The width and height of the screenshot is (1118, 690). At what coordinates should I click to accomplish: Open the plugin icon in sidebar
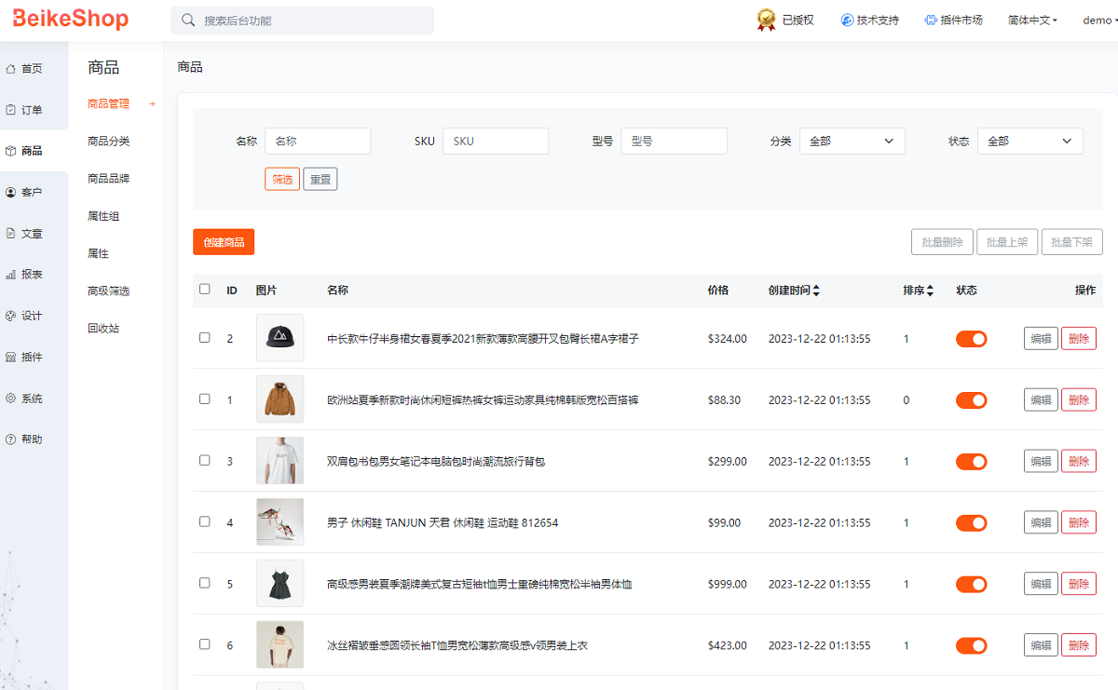coord(11,358)
